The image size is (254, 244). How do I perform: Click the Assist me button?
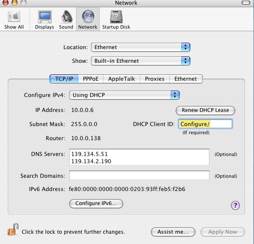[173, 232]
